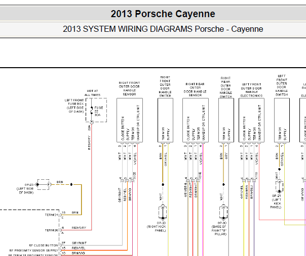Click the "FUSE 22 30A" text
This screenshot has width=306, height=256.
[x=98, y=111]
